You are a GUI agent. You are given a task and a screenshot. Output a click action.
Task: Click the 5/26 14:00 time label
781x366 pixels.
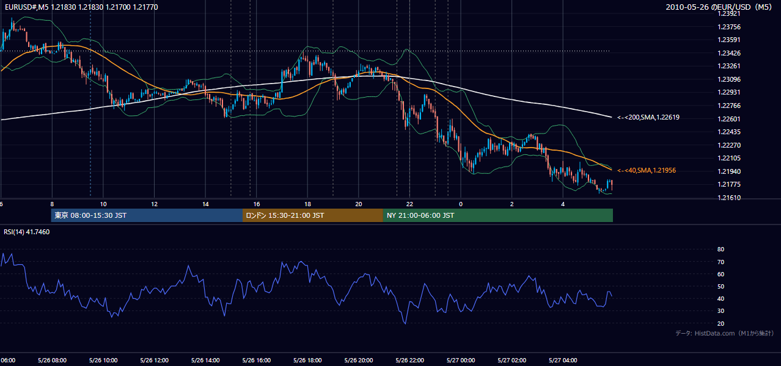tap(205, 360)
